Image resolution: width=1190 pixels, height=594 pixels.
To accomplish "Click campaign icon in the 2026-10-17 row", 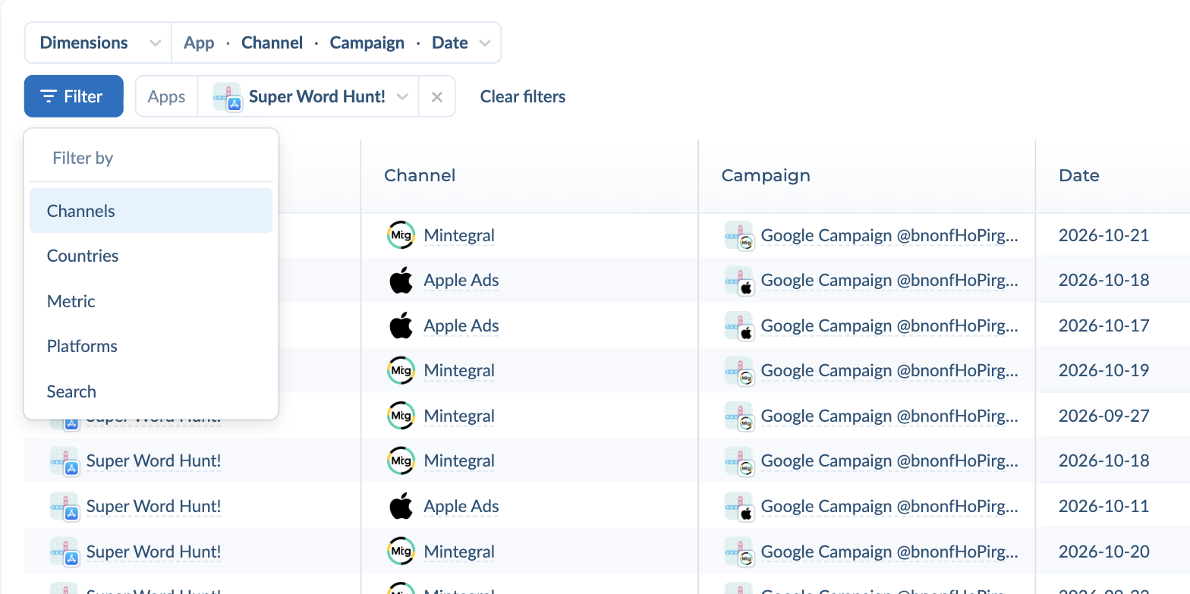I will [x=739, y=325].
